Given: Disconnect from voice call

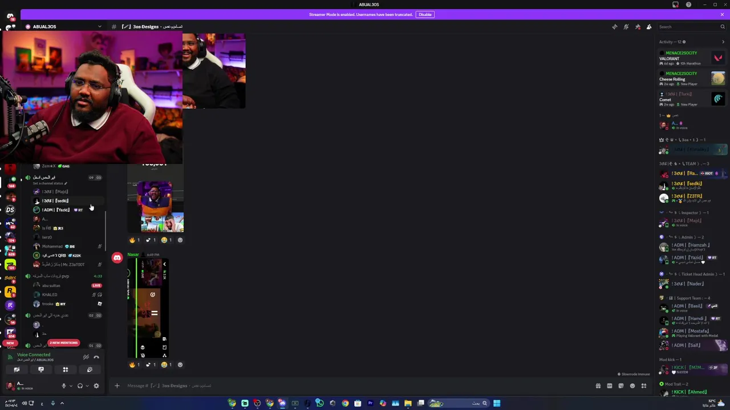Looking at the screenshot, I should coord(96,357).
